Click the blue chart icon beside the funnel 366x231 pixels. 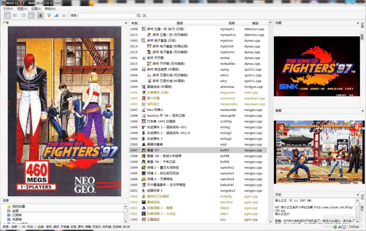(56, 15)
